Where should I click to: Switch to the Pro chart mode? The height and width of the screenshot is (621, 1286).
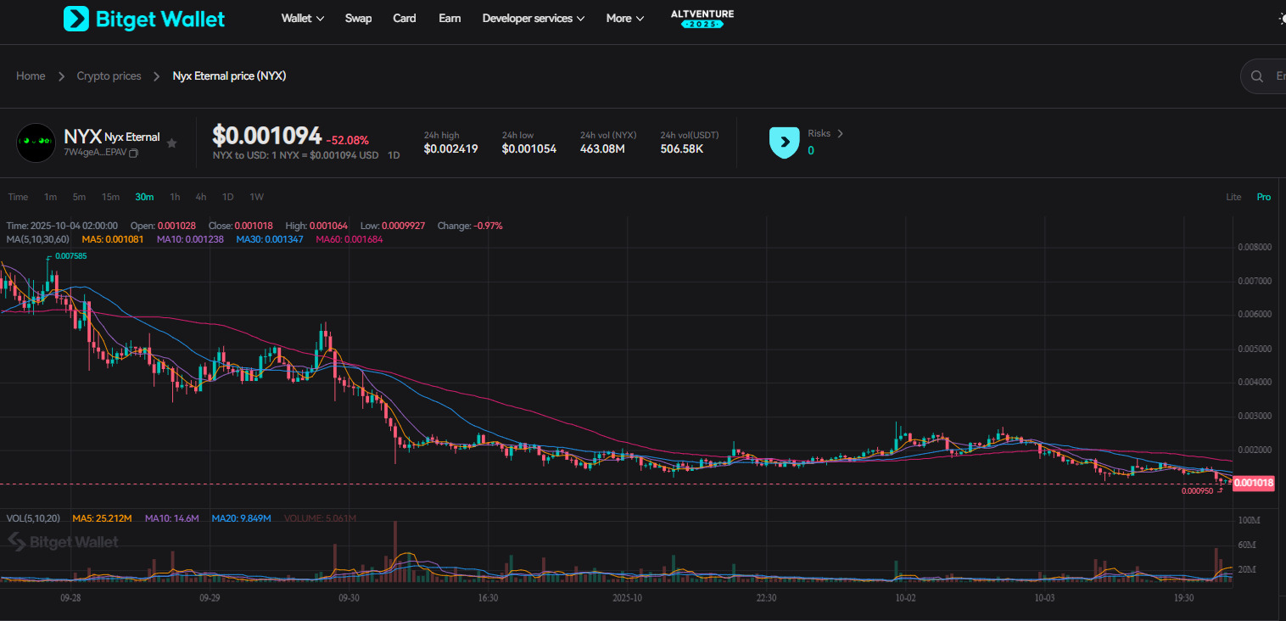(x=1264, y=197)
